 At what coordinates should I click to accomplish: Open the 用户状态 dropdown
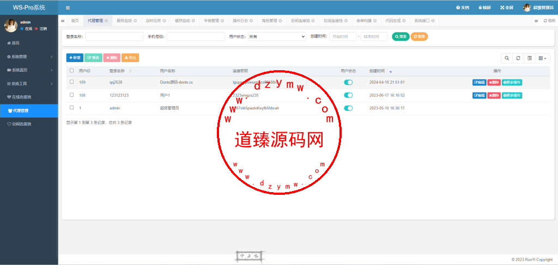tap(277, 36)
